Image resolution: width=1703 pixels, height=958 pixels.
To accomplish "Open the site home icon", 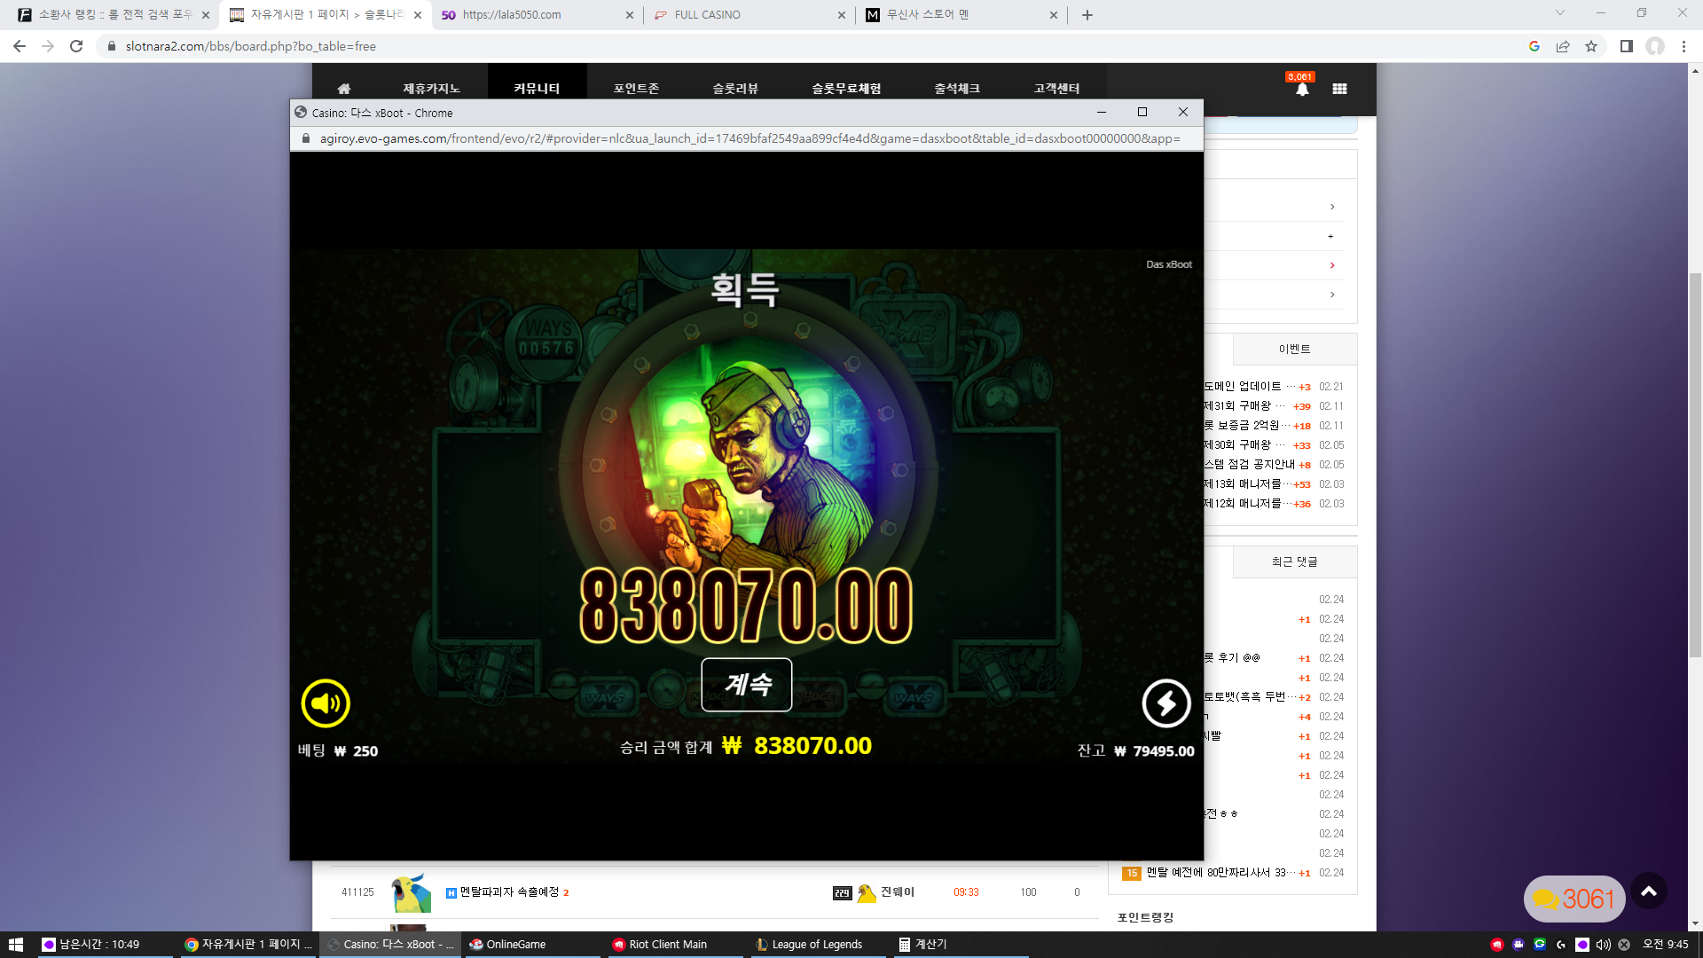I will pyautogui.click(x=344, y=89).
